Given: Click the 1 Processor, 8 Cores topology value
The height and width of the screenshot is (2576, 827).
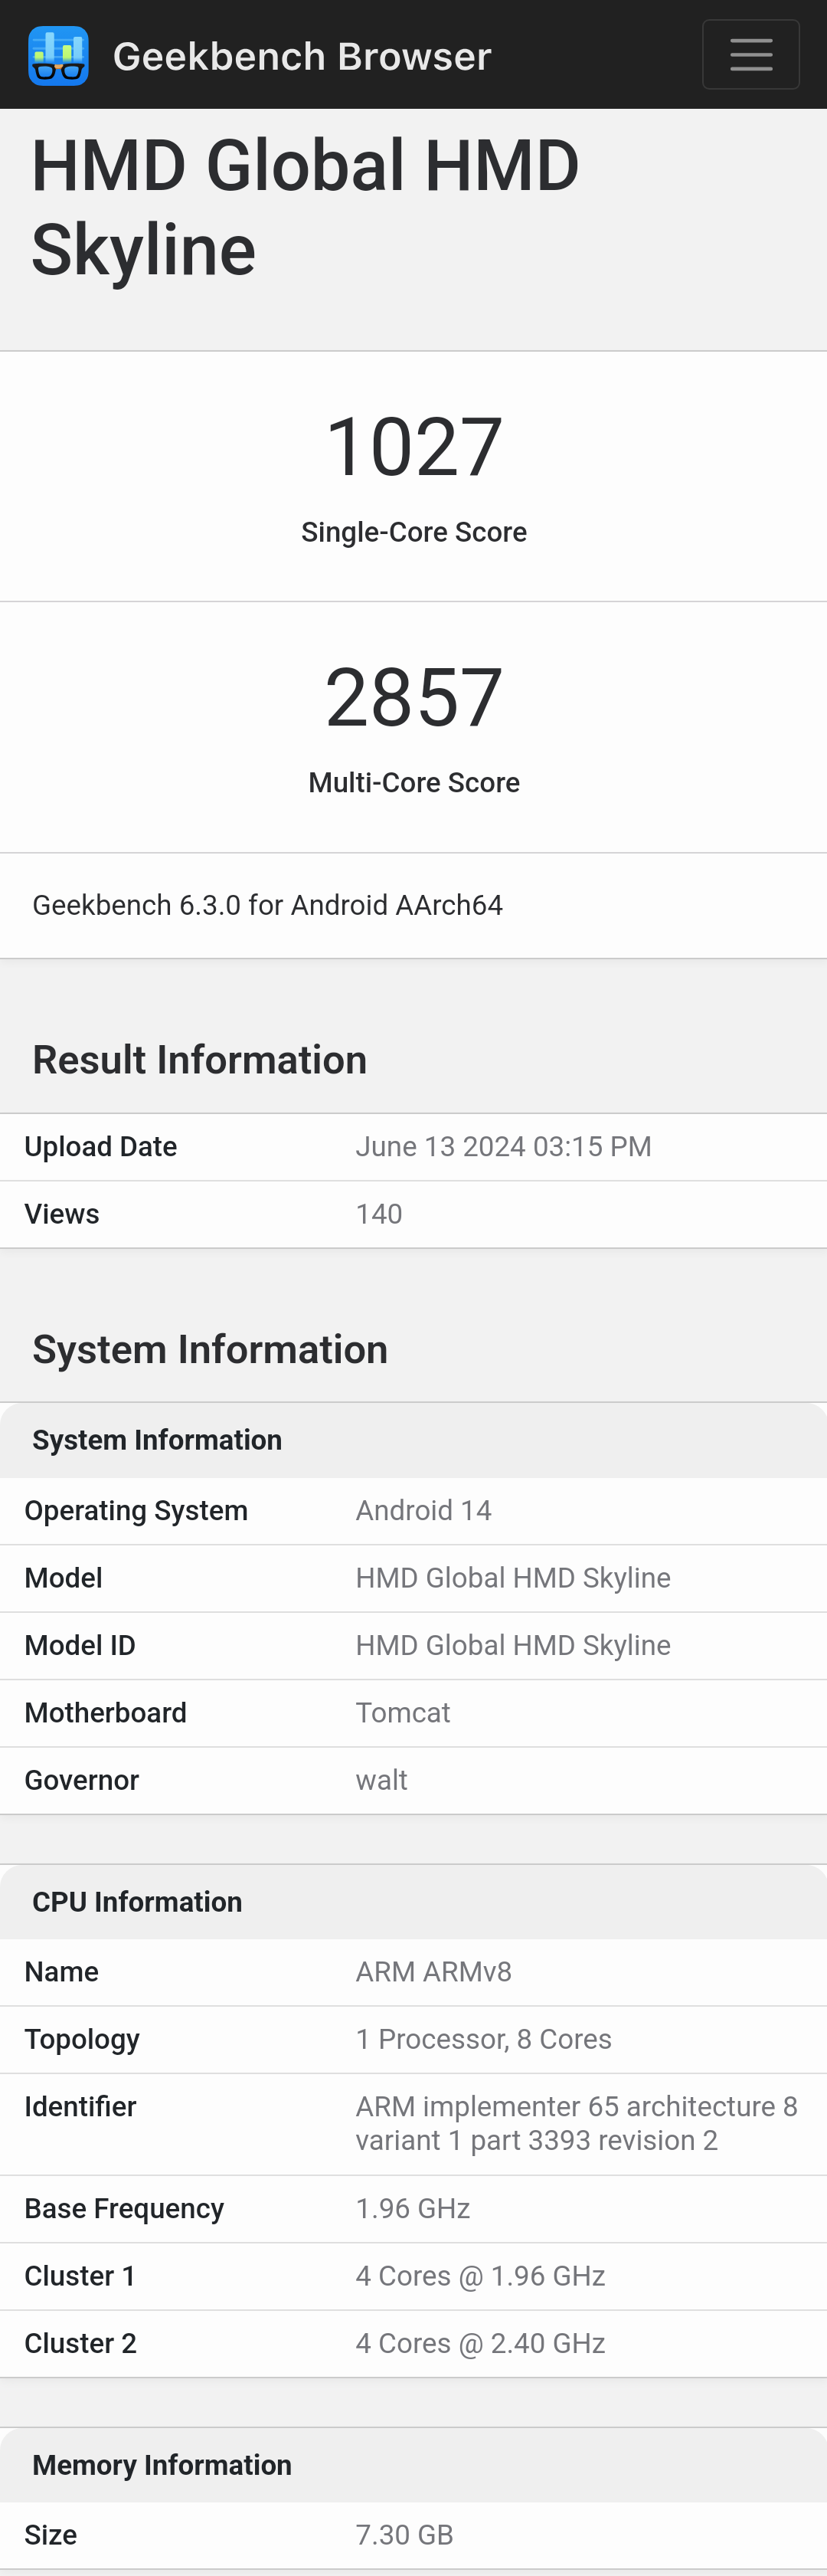Looking at the screenshot, I should 483,2039.
